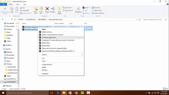Choose Properties in the context menu
The height and width of the screenshot is (95, 169).
pyautogui.click(x=61, y=74)
